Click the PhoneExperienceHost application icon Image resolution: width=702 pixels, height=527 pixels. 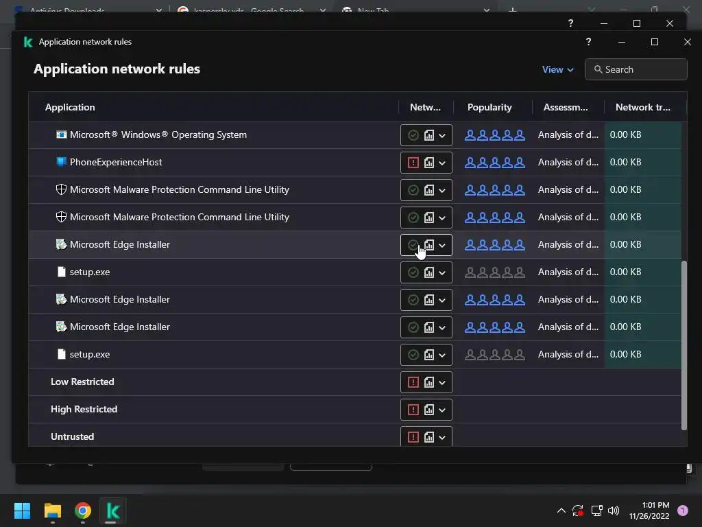[61, 162]
